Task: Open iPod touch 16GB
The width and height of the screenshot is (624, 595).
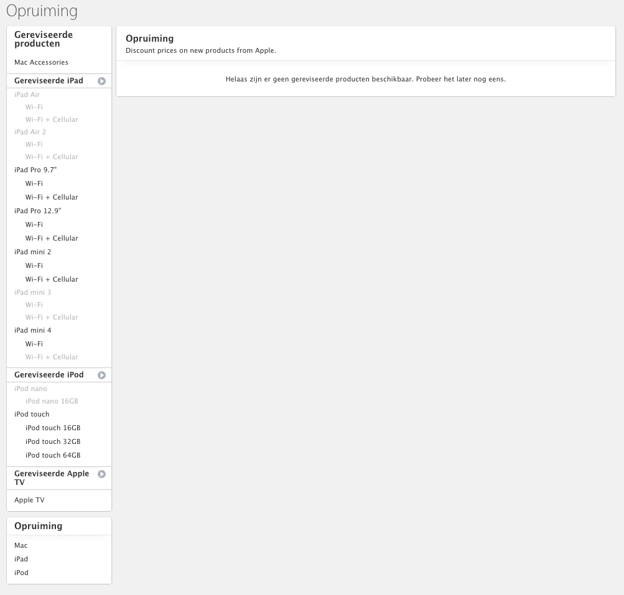Action: [x=53, y=428]
